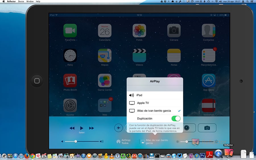This screenshot has height=160, width=256.
Task: Open Cyberduck from the Dock
Action: [x=106, y=156]
